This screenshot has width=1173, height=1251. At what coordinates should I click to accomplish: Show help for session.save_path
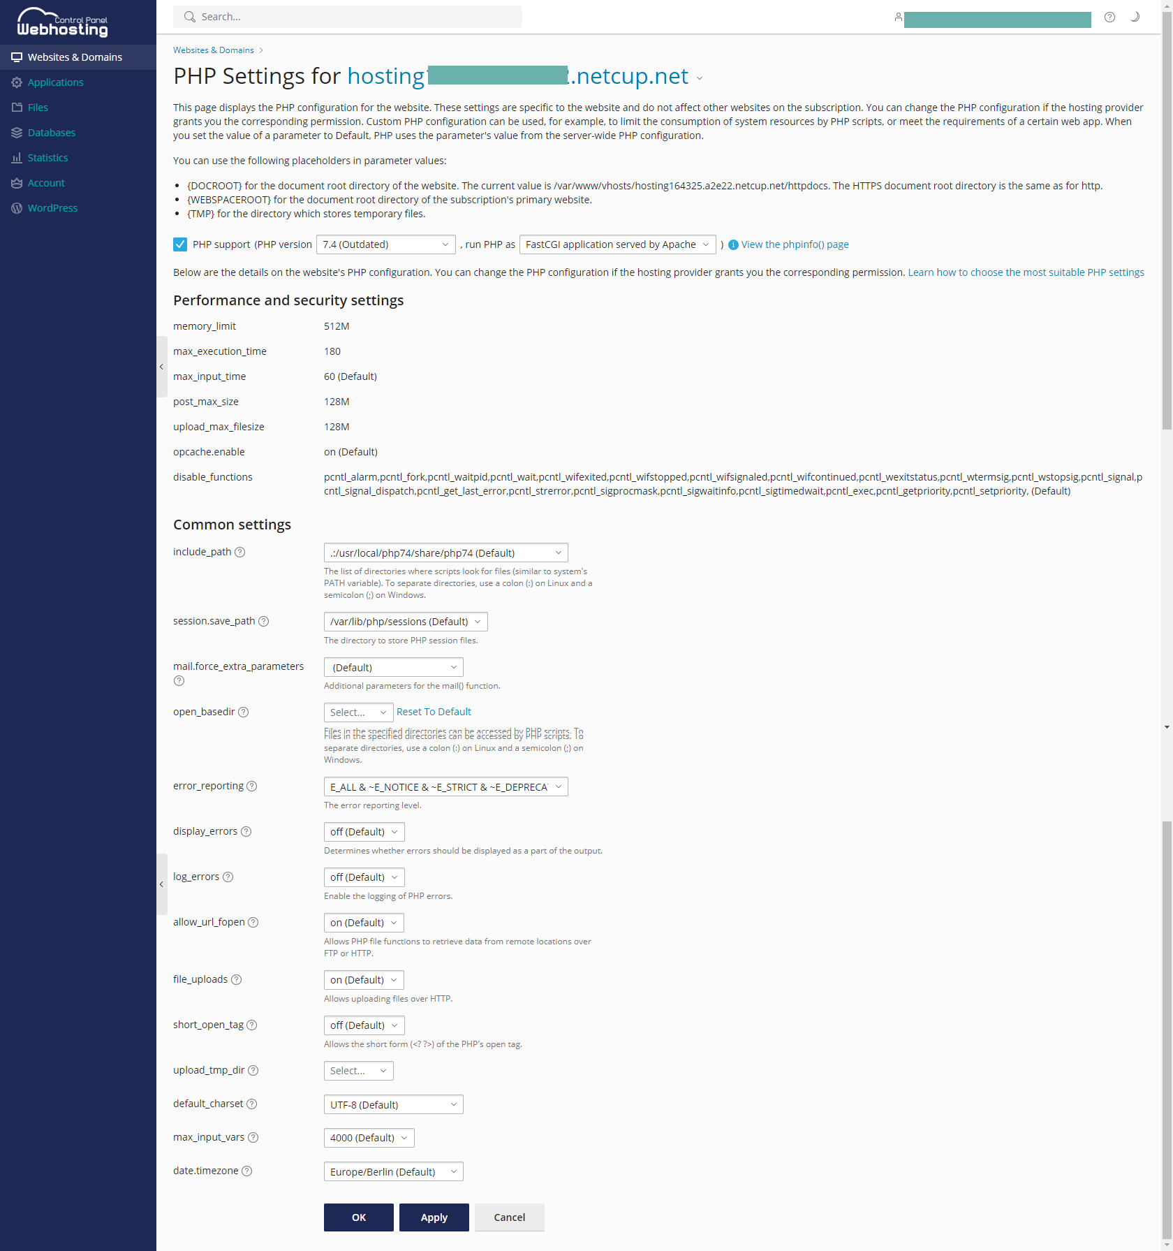264,621
